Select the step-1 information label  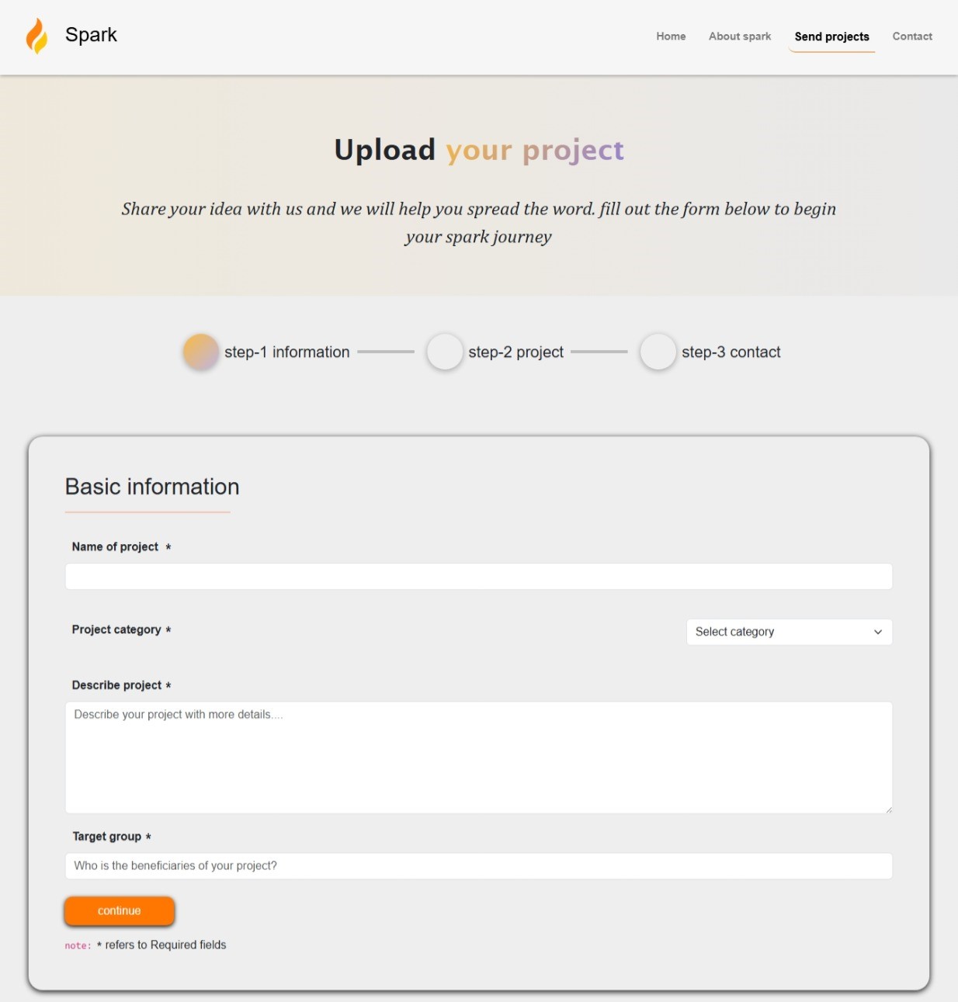tap(286, 352)
